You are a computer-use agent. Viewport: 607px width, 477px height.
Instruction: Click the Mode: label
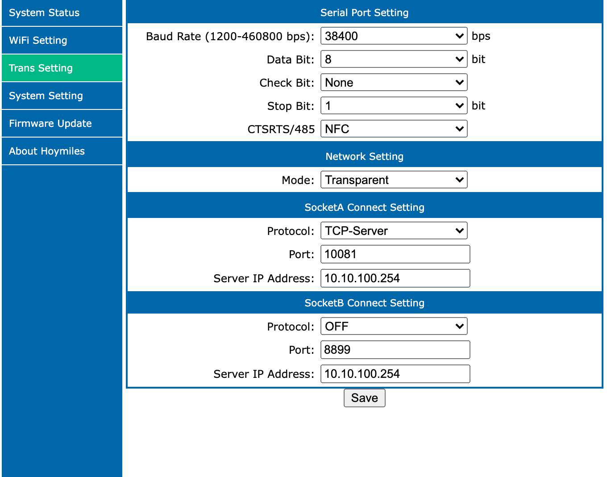[298, 180]
